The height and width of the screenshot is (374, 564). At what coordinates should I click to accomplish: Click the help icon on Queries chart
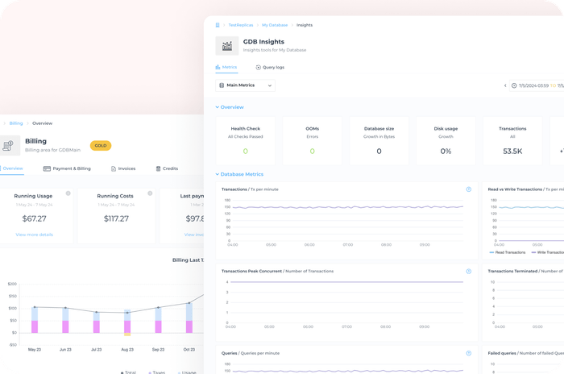[468, 353]
